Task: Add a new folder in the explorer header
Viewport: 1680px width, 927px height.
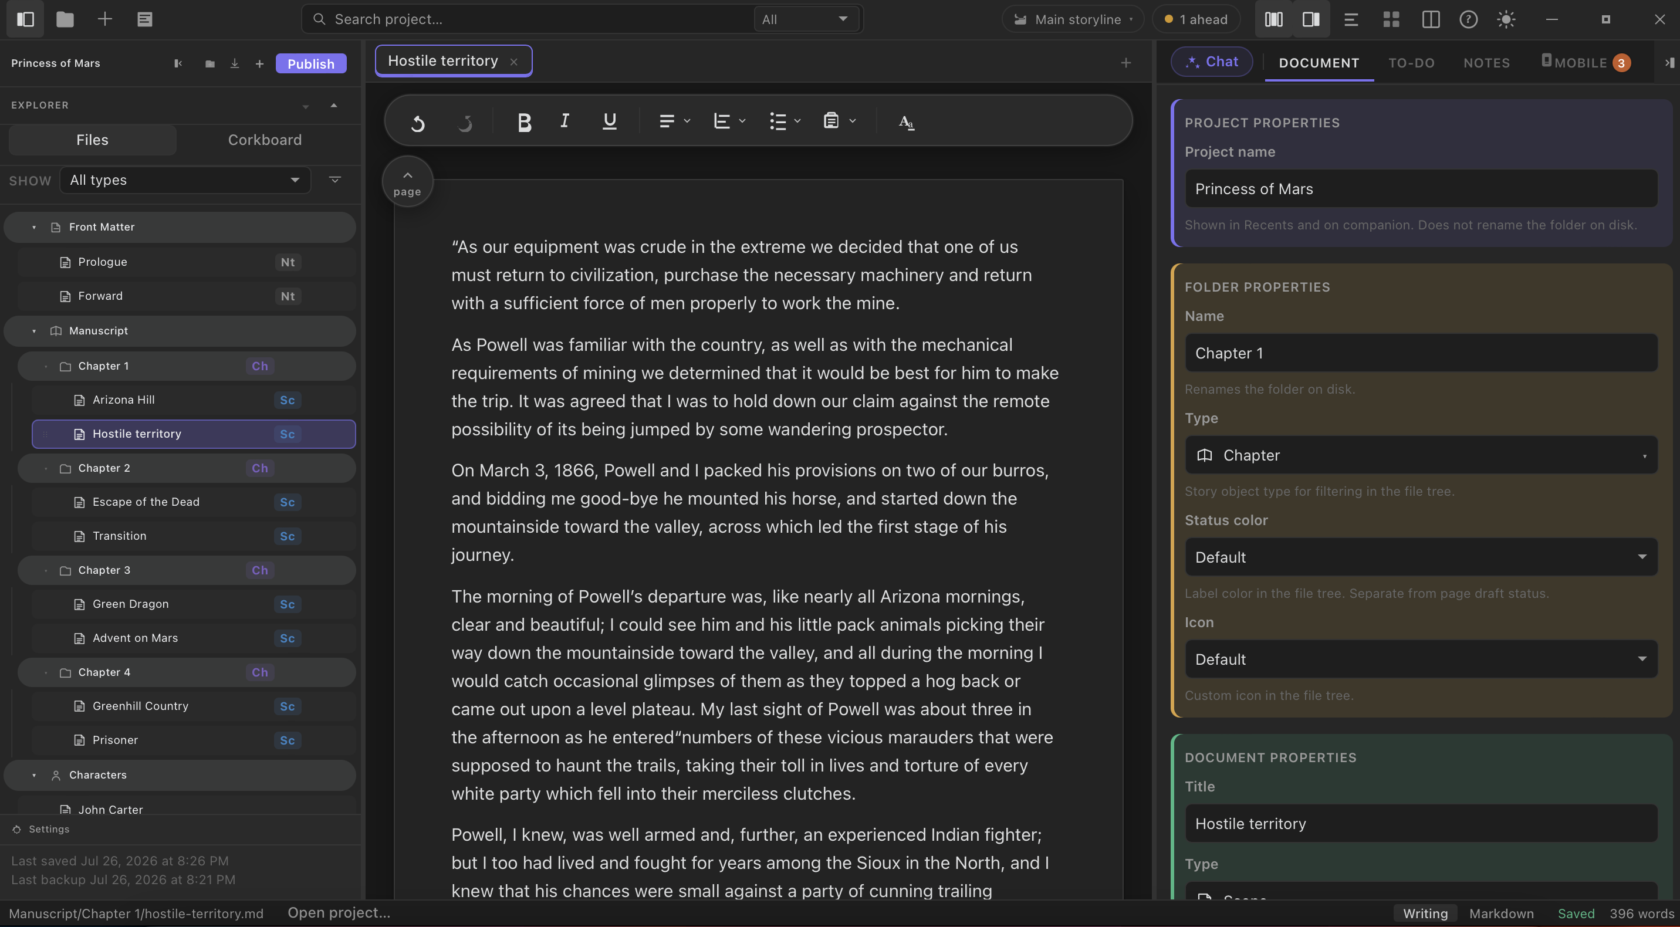Action: tap(209, 63)
